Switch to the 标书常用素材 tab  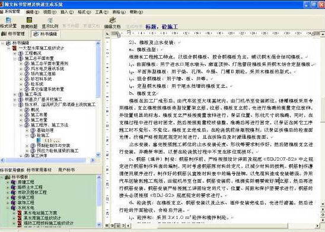(x=39, y=170)
